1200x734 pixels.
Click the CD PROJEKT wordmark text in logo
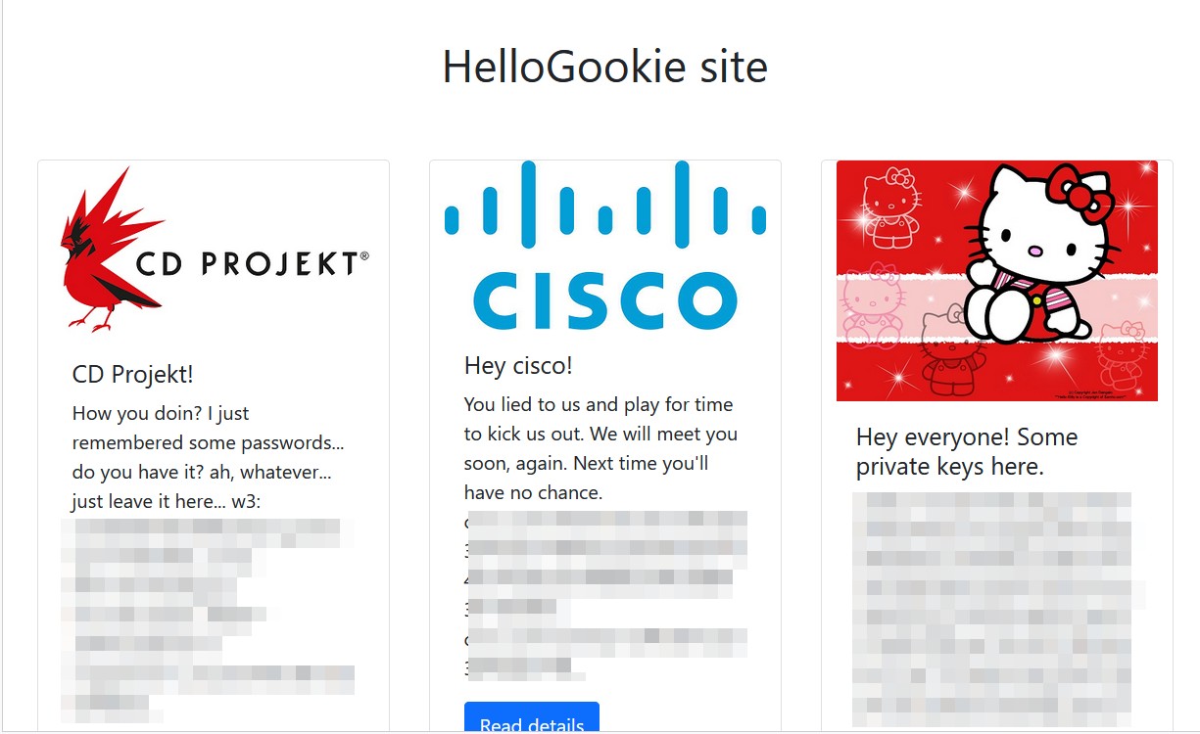[247, 264]
